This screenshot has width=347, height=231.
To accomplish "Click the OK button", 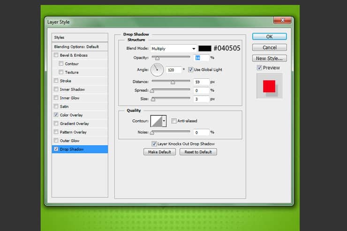I will (x=269, y=37).
